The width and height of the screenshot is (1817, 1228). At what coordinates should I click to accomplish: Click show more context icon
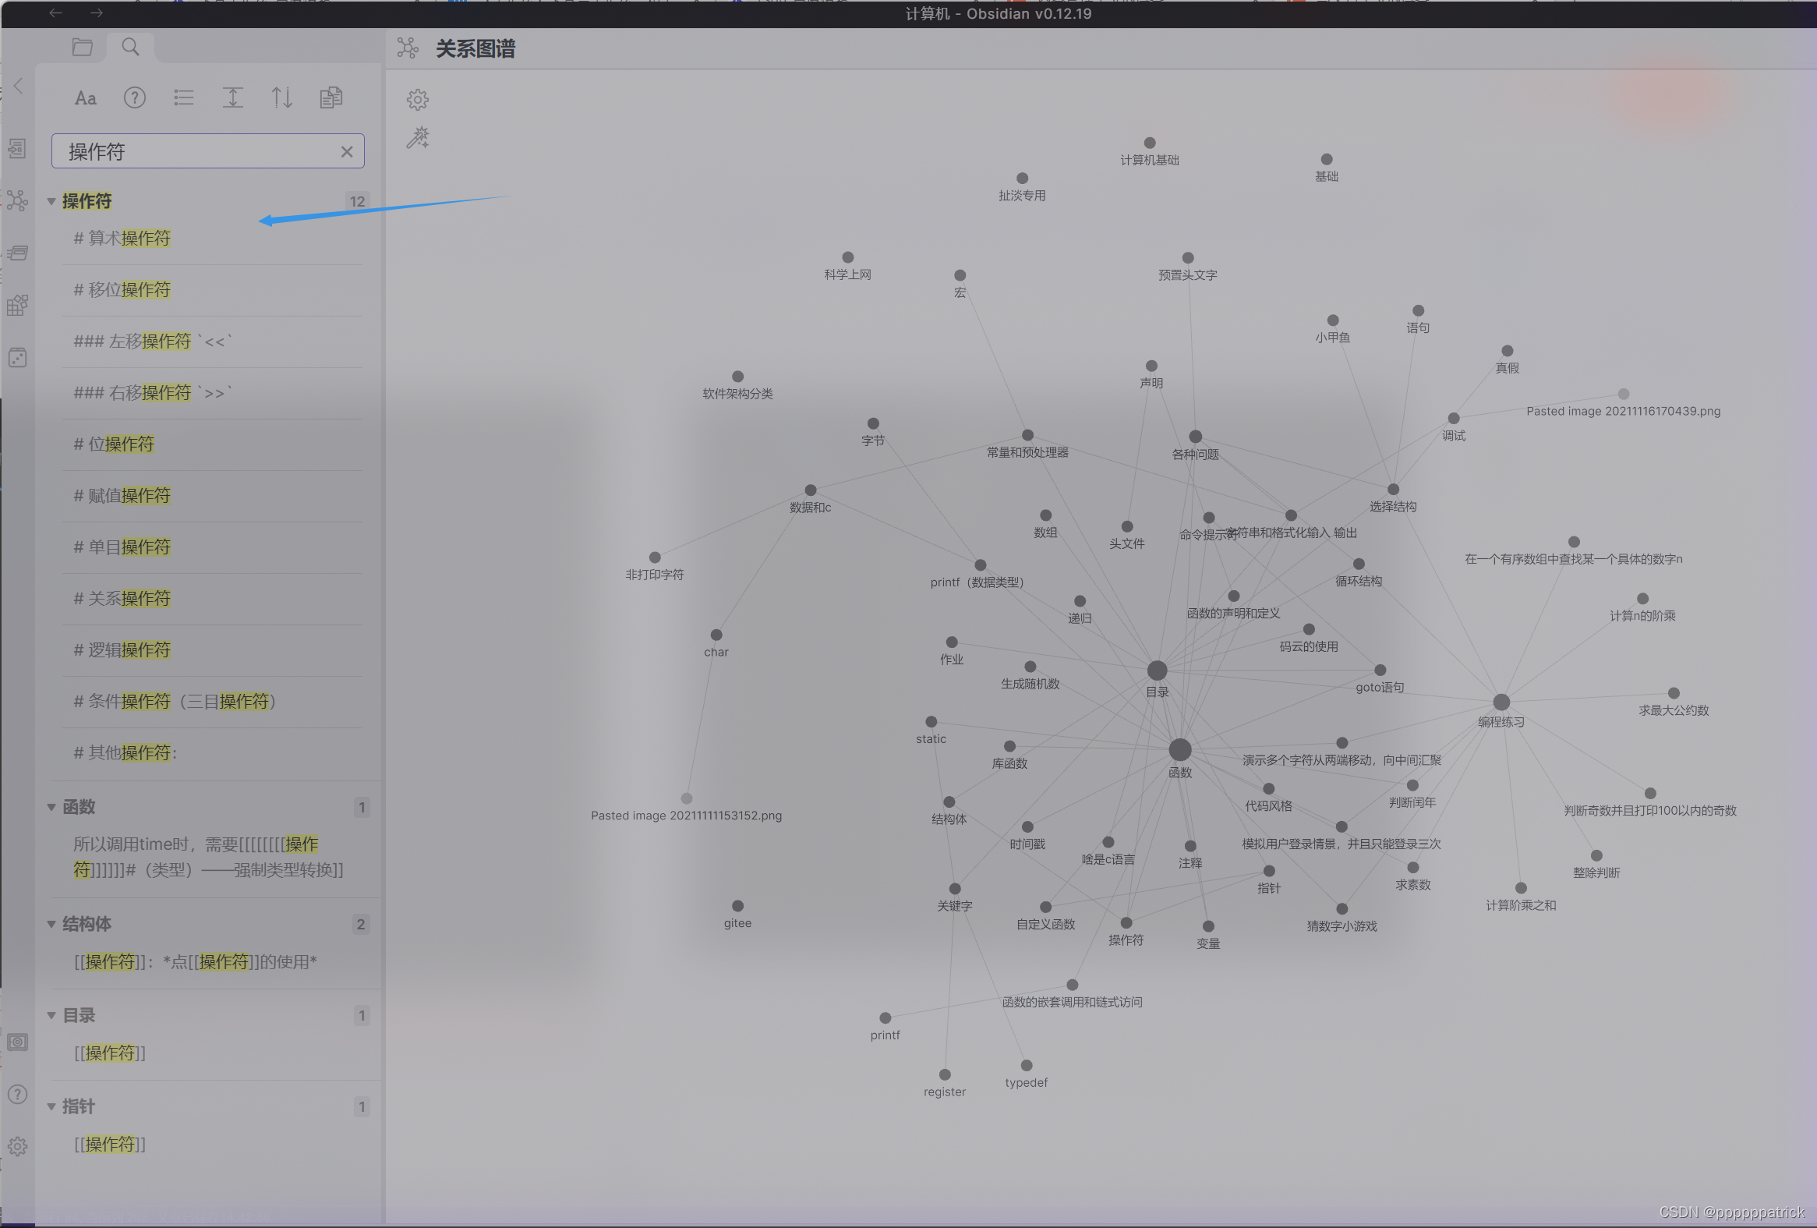coord(233,97)
